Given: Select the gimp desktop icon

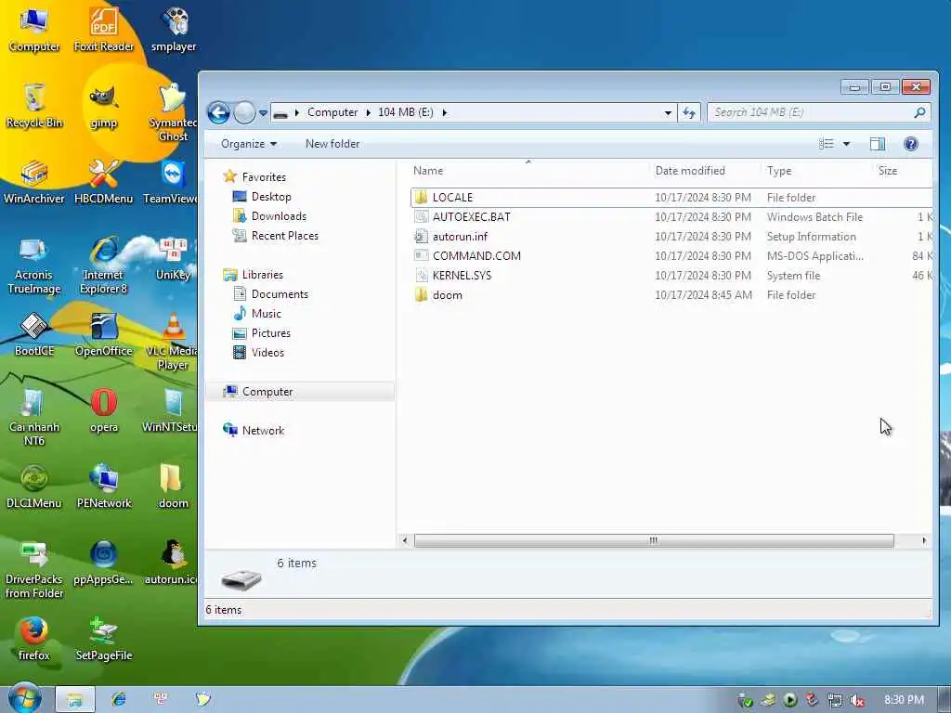Looking at the screenshot, I should (x=104, y=107).
